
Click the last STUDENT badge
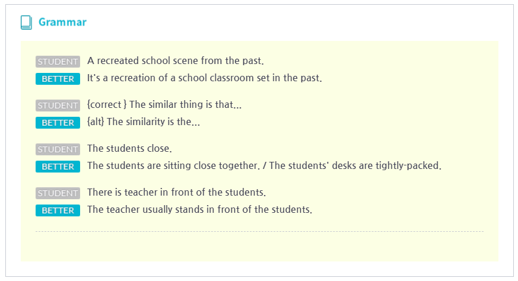click(x=58, y=193)
